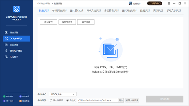Switch to 多国语言识别 tab
This screenshot has width=189, height=106.
tap(111, 11)
